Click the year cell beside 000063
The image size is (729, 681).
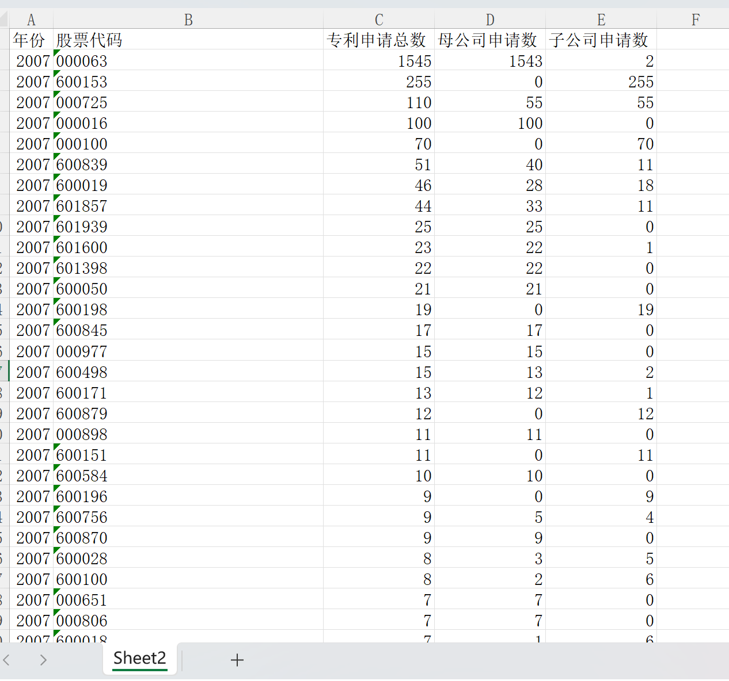coord(31,60)
